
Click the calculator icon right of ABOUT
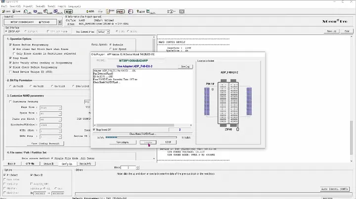click(151, 11)
